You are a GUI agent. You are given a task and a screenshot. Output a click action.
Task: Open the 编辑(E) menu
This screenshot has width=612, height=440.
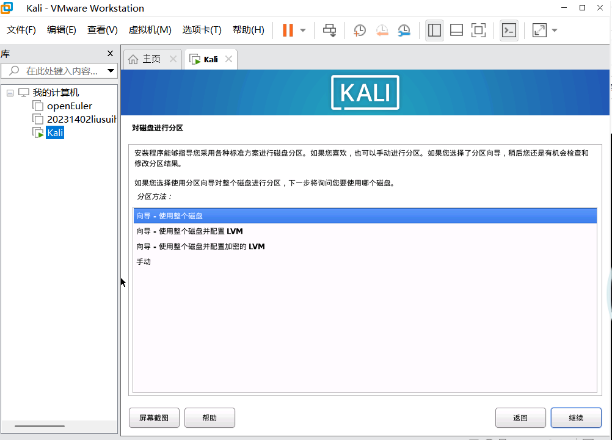61,30
